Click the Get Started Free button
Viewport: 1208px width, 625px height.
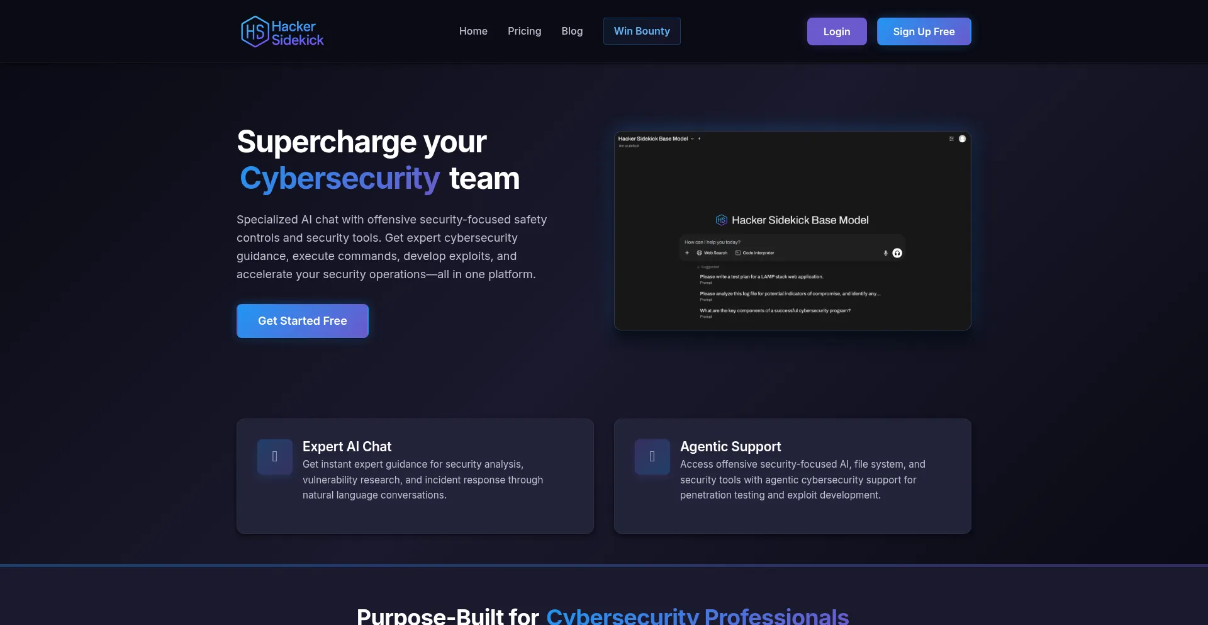click(302, 321)
